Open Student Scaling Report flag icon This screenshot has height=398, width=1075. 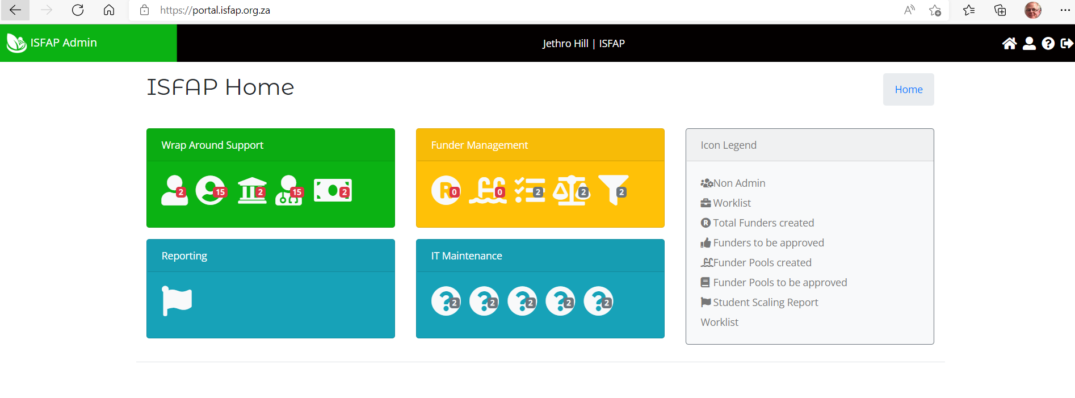click(x=177, y=301)
